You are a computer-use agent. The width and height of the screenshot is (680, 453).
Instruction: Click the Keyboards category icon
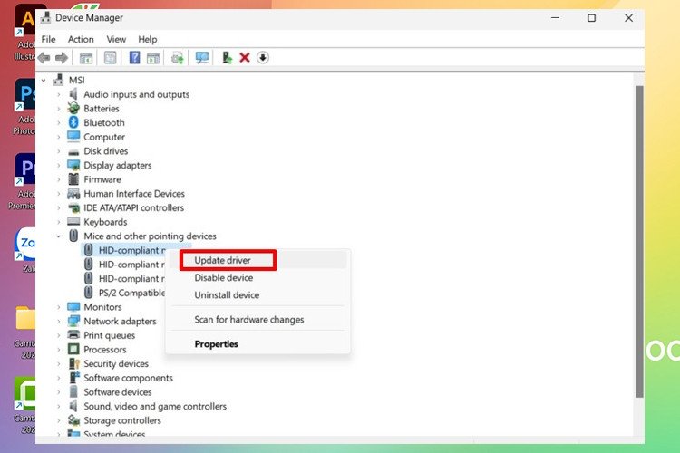pos(73,221)
